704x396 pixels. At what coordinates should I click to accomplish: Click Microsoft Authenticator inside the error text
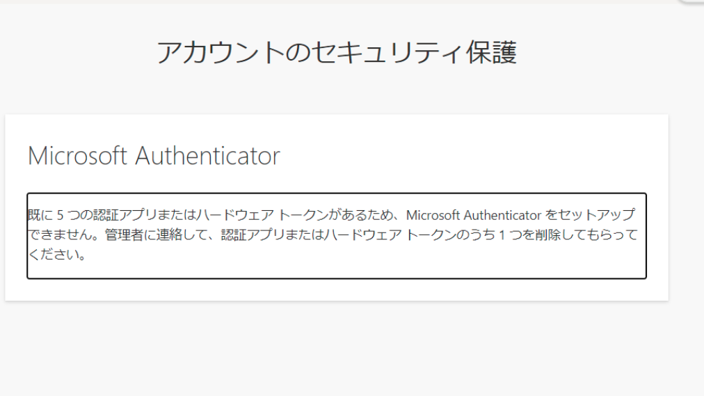point(474,215)
